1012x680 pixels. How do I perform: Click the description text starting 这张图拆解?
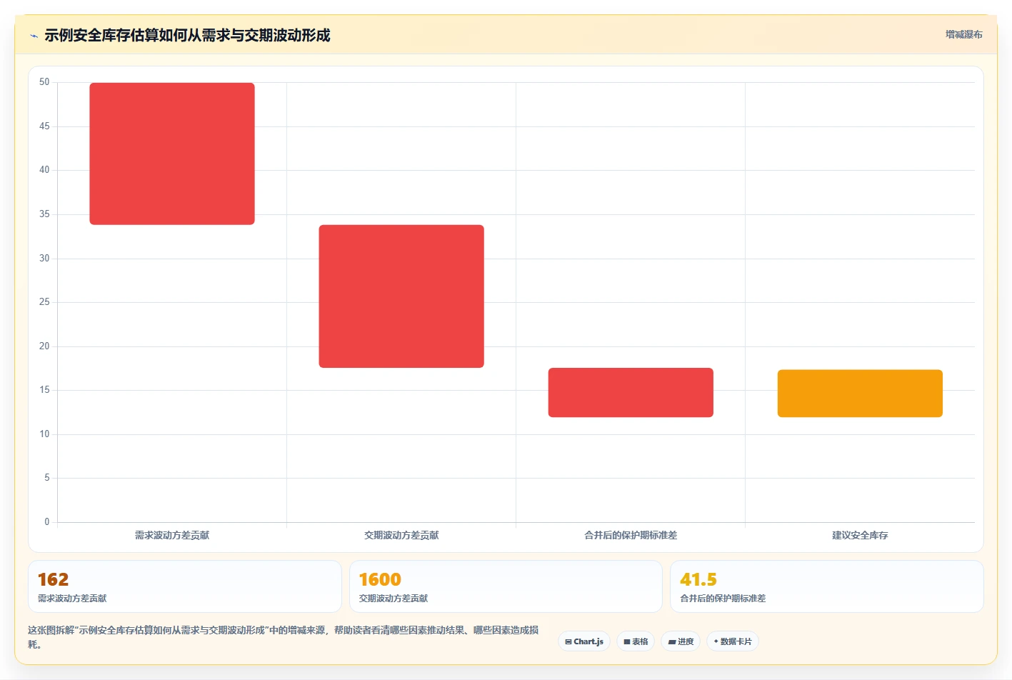click(284, 637)
